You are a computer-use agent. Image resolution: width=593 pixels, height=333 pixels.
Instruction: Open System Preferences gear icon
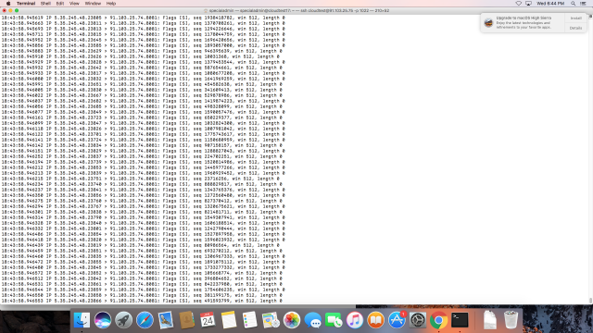pos(418,320)
